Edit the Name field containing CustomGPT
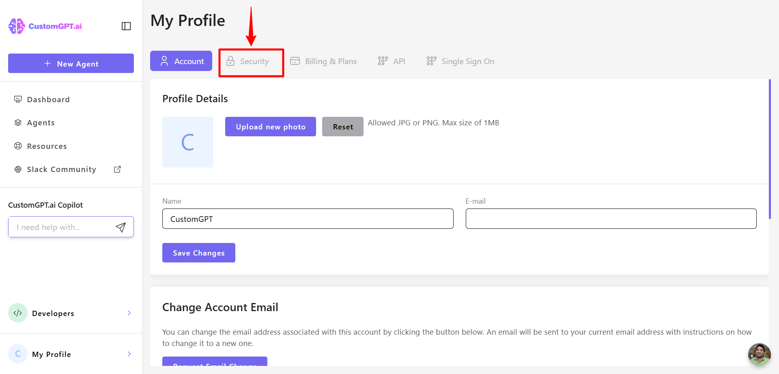 [308, 219]
